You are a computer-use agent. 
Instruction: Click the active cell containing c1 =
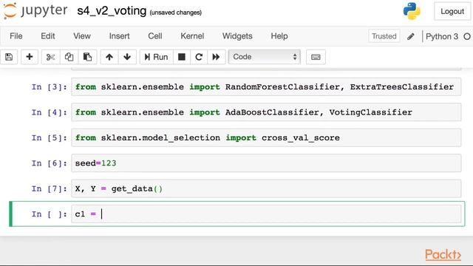click(266, 214)
